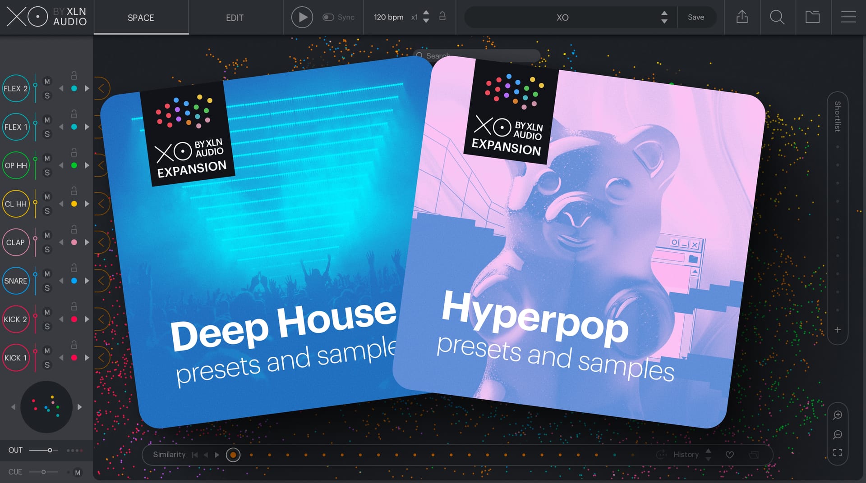866x483 pixels.
Task: Zoom out of the sample space
Action: [x=838, y=434]
